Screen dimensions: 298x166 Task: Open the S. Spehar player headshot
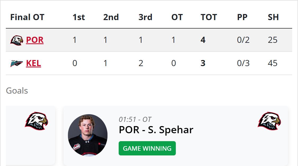(x=88, y=135)
